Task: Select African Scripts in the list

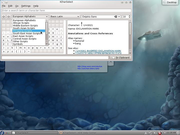Action: 29,23
